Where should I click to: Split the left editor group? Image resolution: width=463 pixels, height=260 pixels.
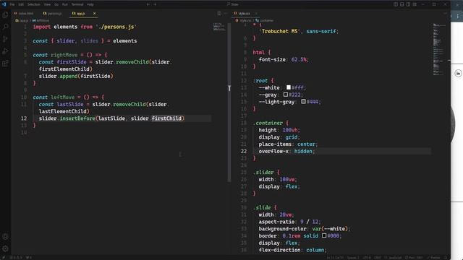click(219, 14)
